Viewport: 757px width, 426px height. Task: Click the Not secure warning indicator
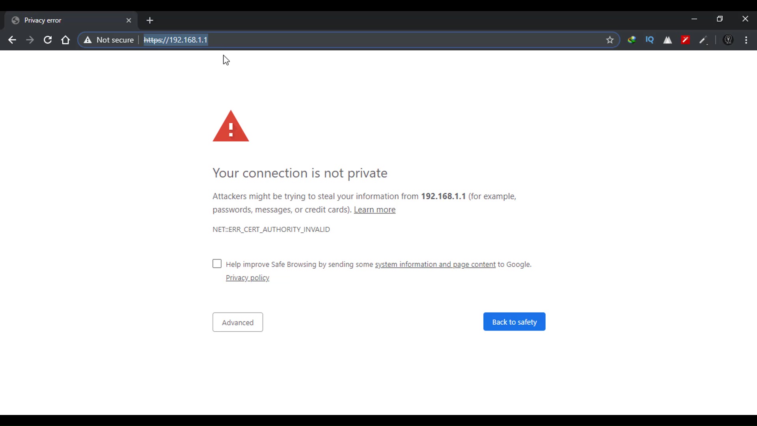click(109, 40)
